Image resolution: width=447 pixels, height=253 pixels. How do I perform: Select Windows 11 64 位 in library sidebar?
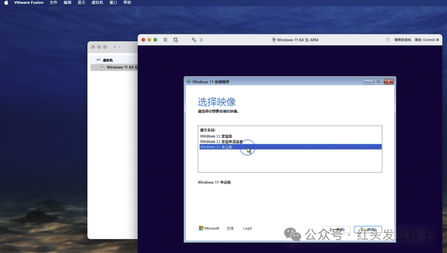(x=114, y=67)
